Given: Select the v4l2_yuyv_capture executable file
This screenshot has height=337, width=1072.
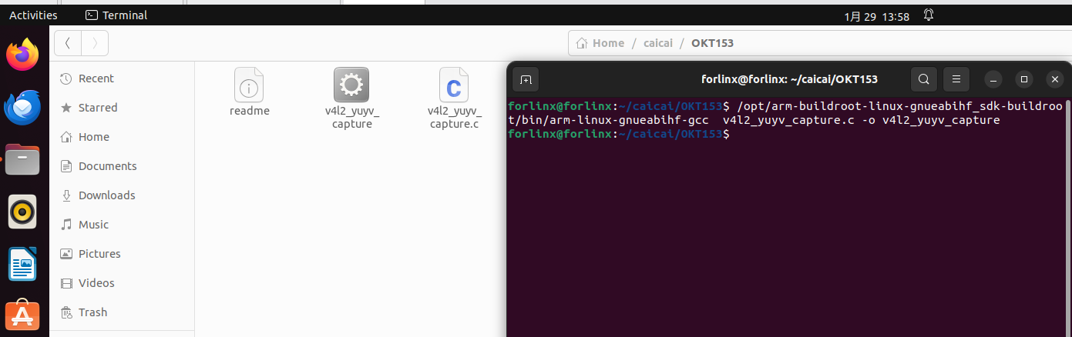Looking at the screenshot, I should click(351, 96).
